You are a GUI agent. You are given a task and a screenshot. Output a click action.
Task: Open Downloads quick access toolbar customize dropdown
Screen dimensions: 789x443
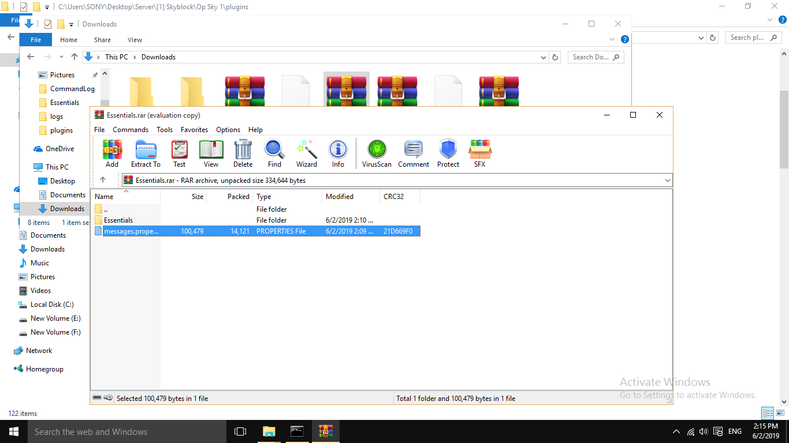click(x=71, y=24)
